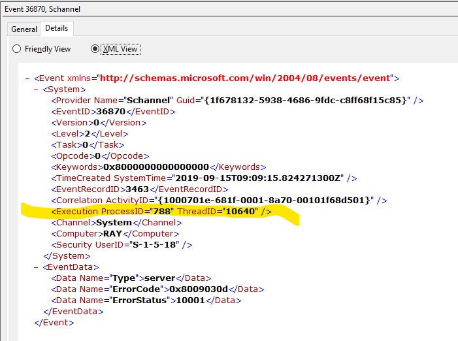Click the closing EventData tag
This screenshot has width=458, height=341.
pyautogui.click(x=73, y=312)
